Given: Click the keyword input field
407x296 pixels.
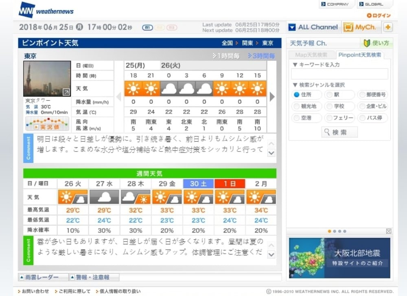Looking at the screenshot, I should (x=339, y=74).
